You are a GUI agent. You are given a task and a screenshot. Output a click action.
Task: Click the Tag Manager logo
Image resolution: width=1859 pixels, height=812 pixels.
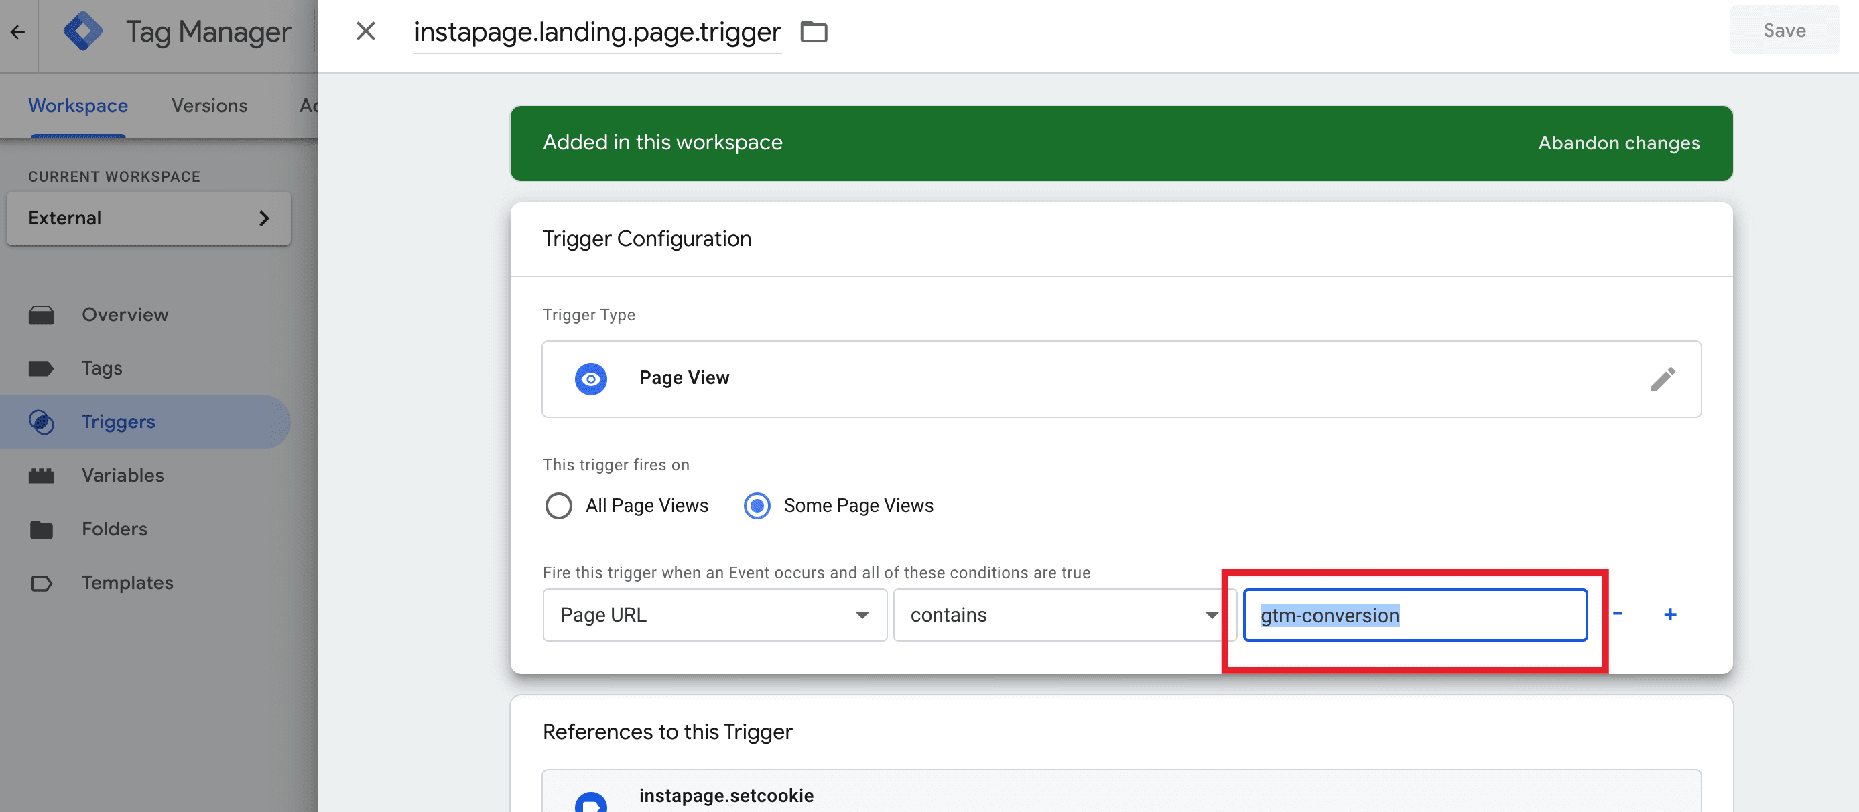[x=83, y=31]
